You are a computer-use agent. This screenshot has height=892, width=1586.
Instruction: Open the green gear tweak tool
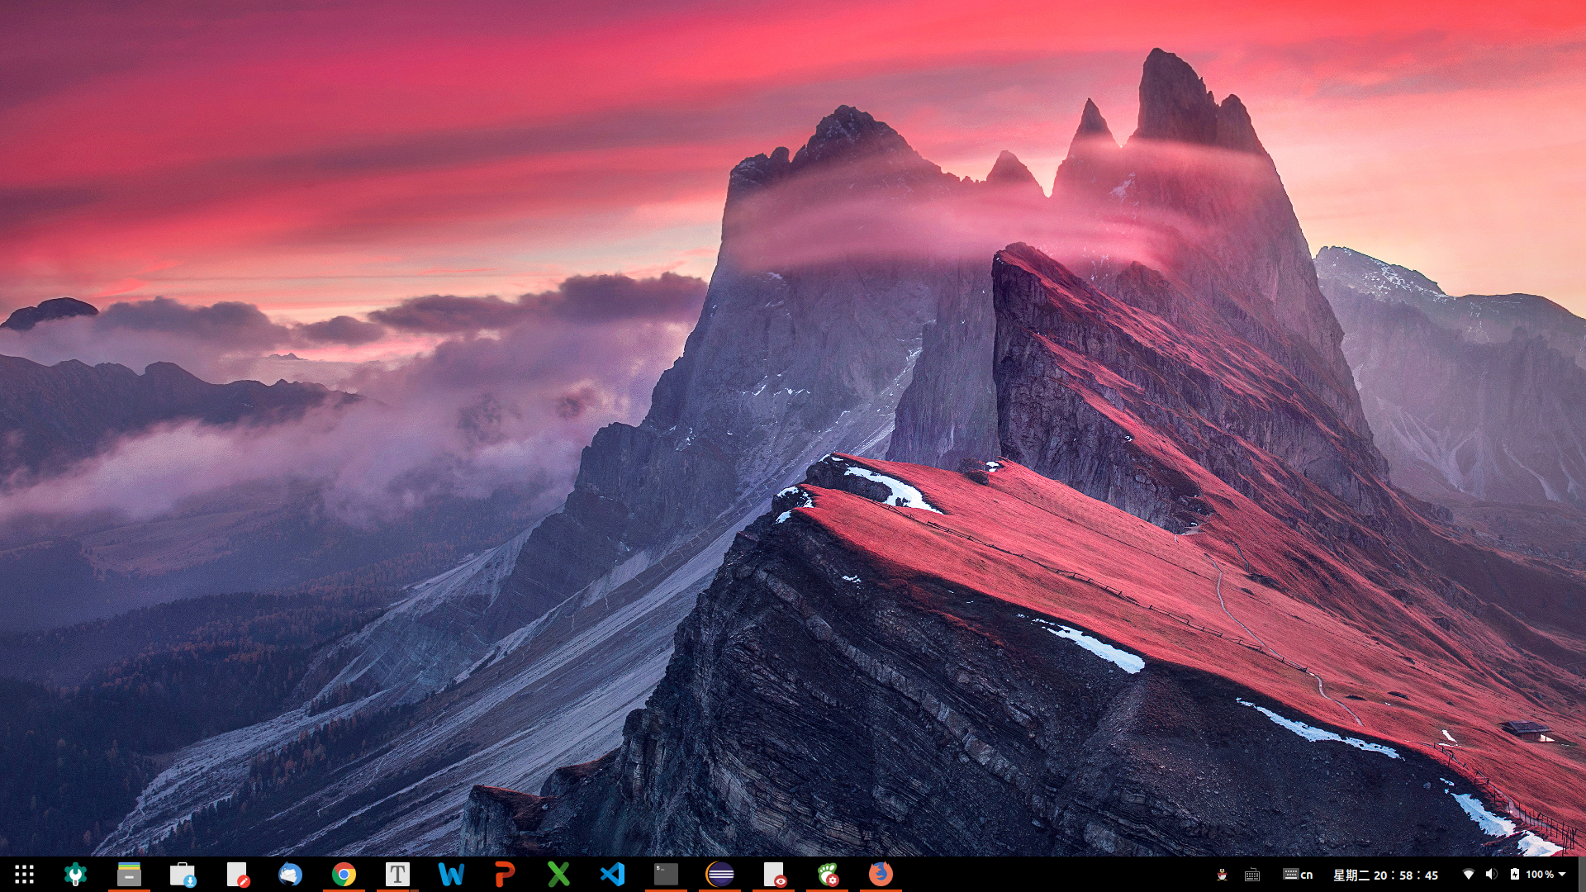75,874
